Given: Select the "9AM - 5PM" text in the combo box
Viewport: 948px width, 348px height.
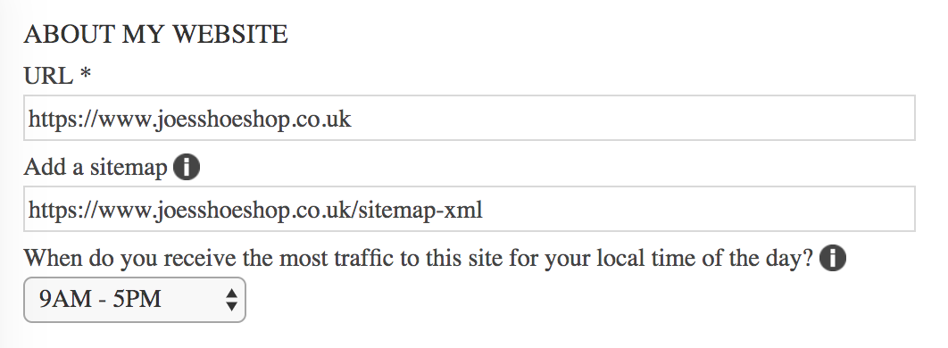Looking at the screenshot, I should [x=100, y=299].
